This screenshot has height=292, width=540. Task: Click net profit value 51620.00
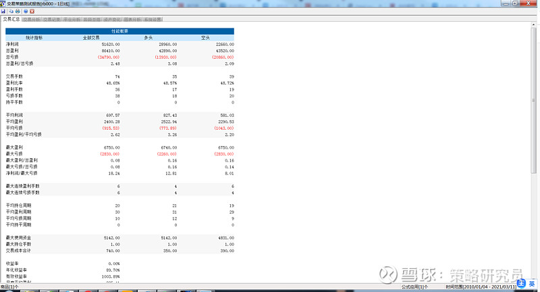[111, 45]
